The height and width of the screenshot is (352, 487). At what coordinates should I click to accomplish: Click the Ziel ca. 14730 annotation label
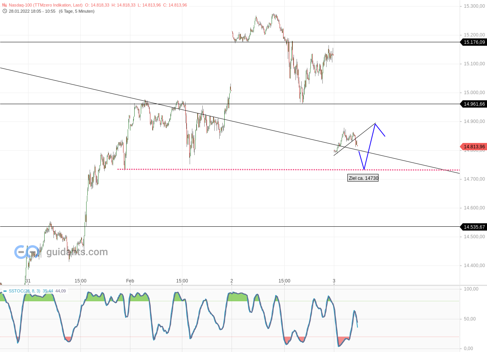363,178
